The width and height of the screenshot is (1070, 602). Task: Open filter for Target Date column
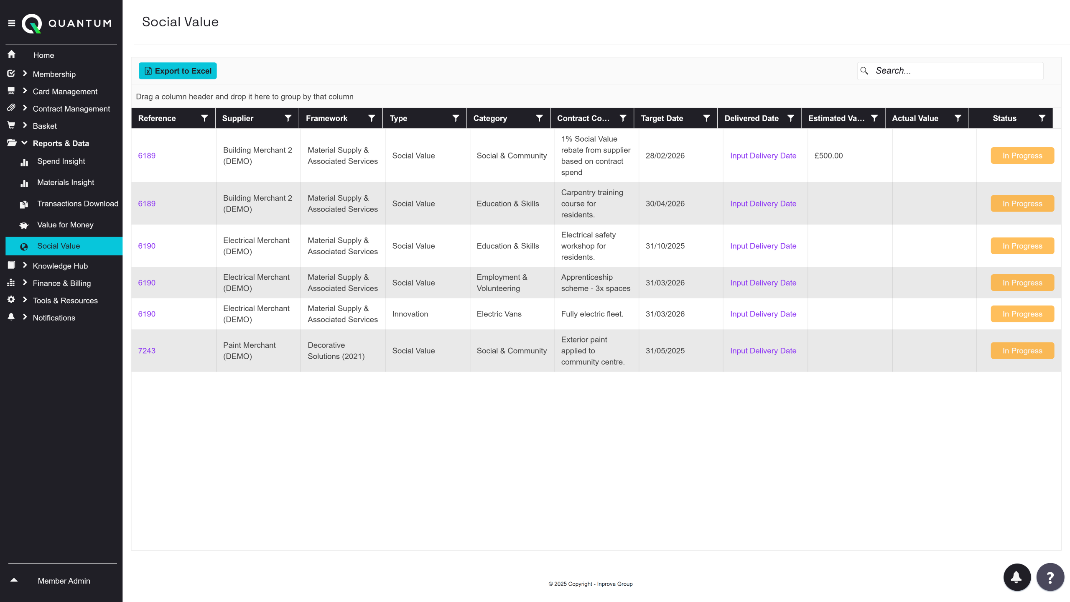point(706,118)
